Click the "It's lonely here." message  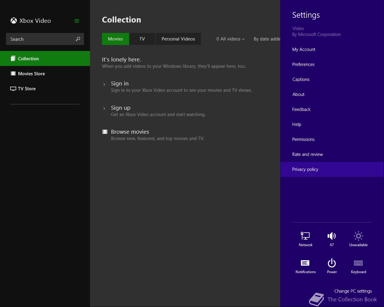[x=121, y=60]
